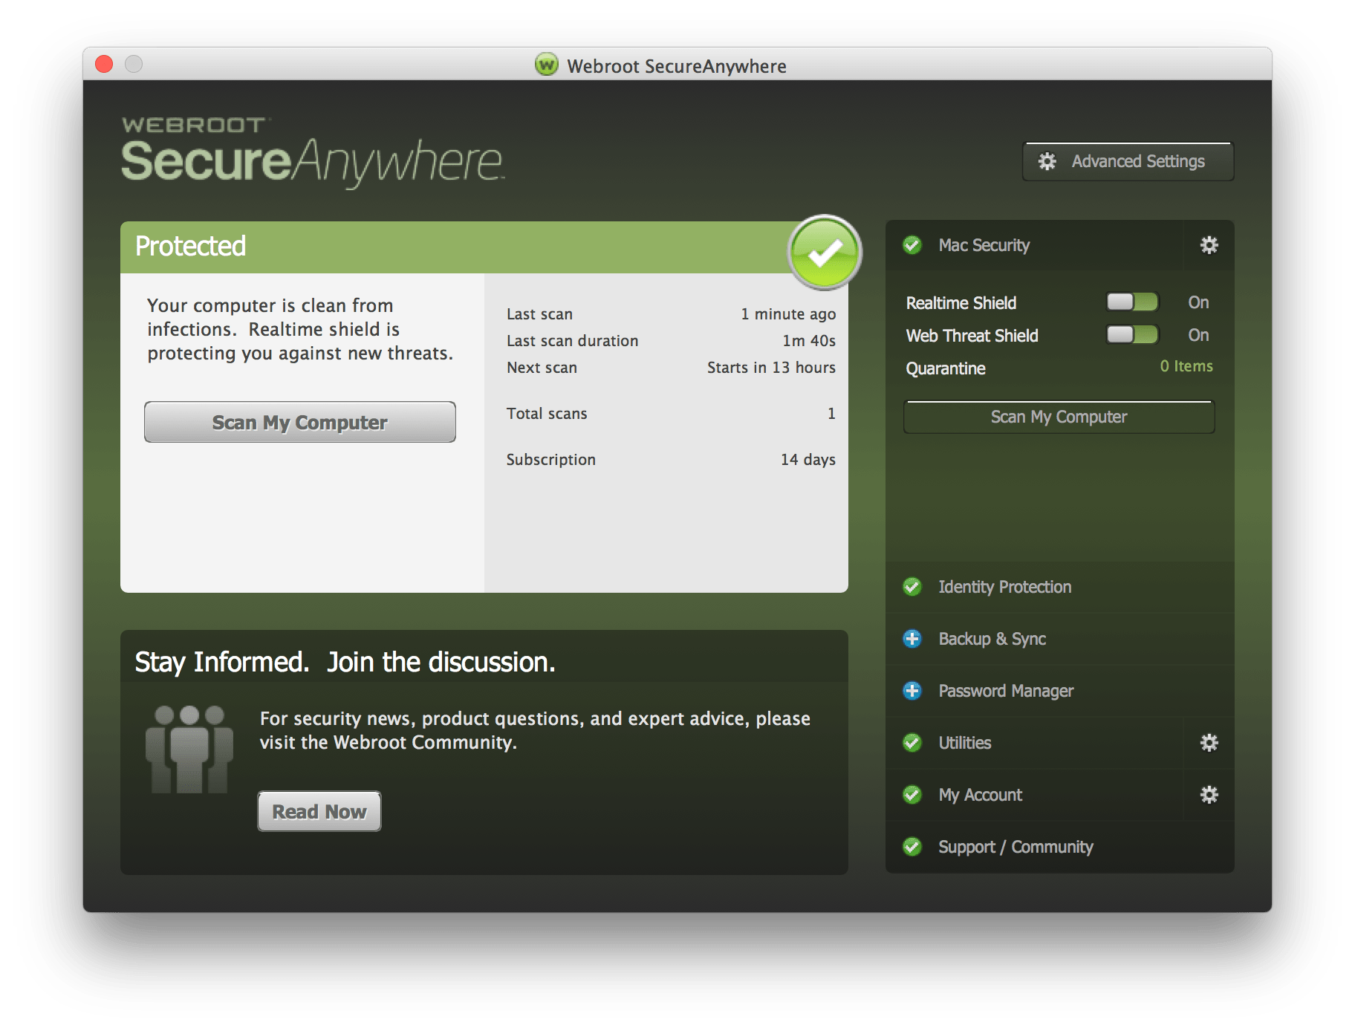Click the Realtime Shield 'On' status text
Screen dimensions: 1355x1031
click(x=1198, y=302)
